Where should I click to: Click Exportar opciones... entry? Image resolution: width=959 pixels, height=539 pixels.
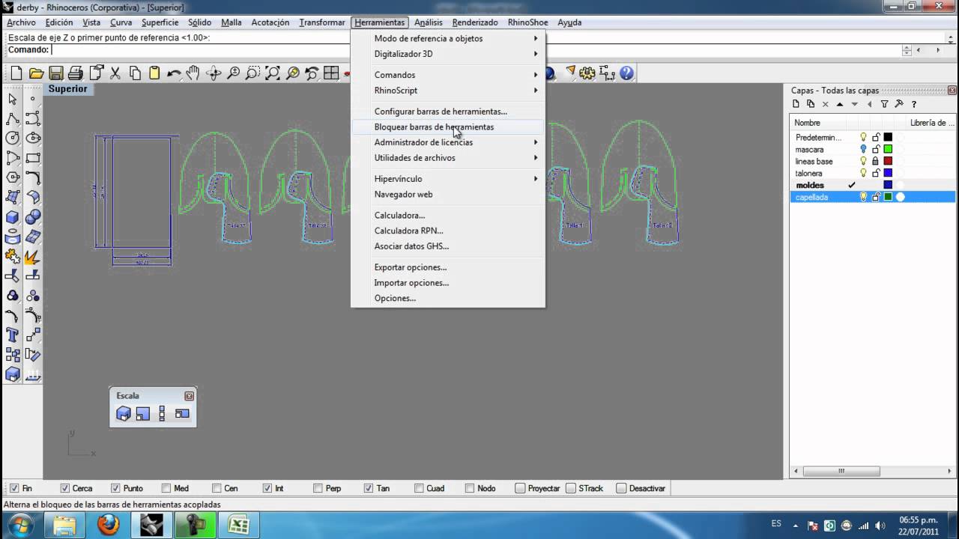pos(448,267)
